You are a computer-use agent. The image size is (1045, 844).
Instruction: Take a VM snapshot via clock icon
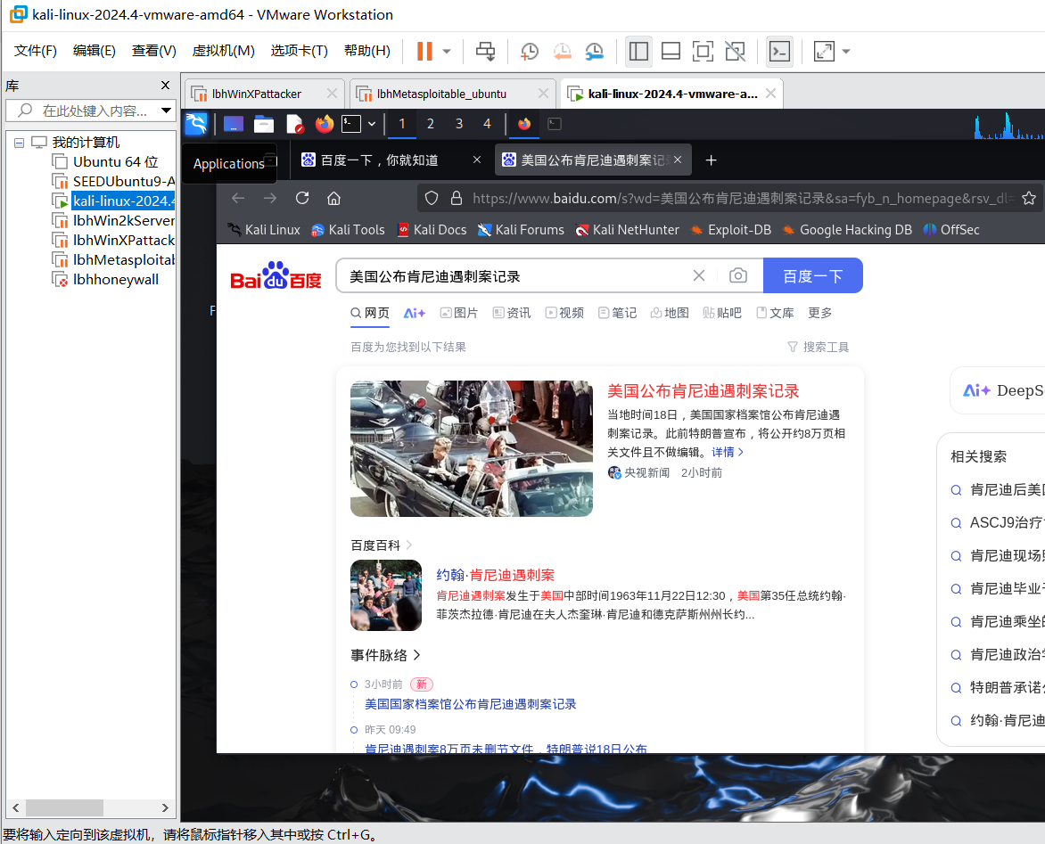click(529, 52)
